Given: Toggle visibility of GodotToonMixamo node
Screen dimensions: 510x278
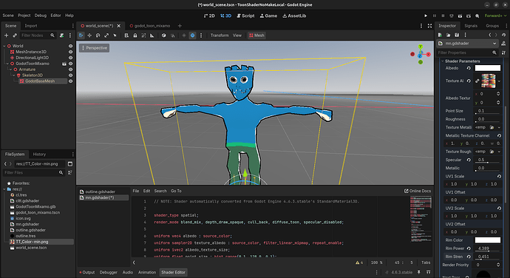Looking at the screenshot, I should pos(70,64).
